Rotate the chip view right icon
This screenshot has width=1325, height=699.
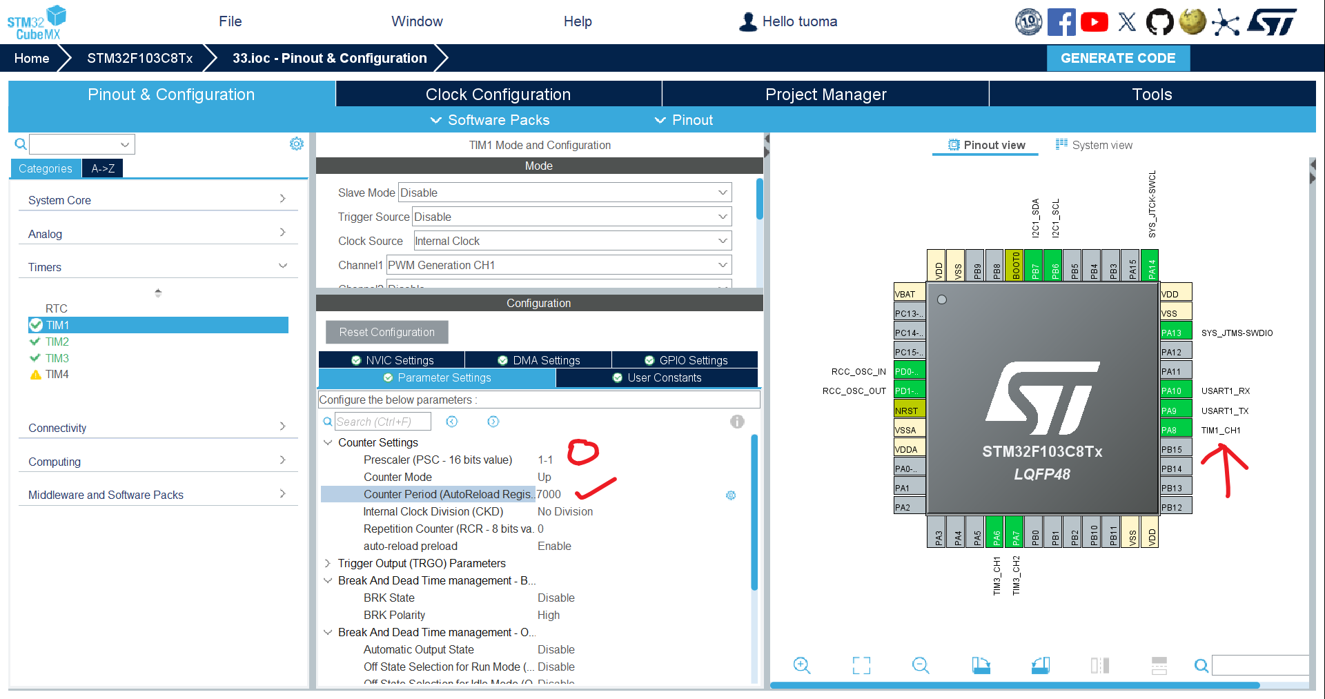pos(1041,665)
